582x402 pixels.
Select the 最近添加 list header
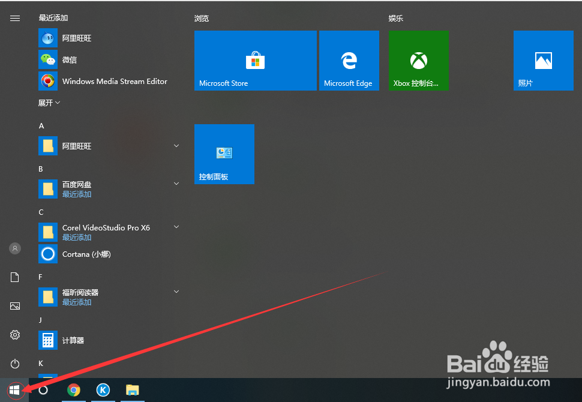pos(53,18)
